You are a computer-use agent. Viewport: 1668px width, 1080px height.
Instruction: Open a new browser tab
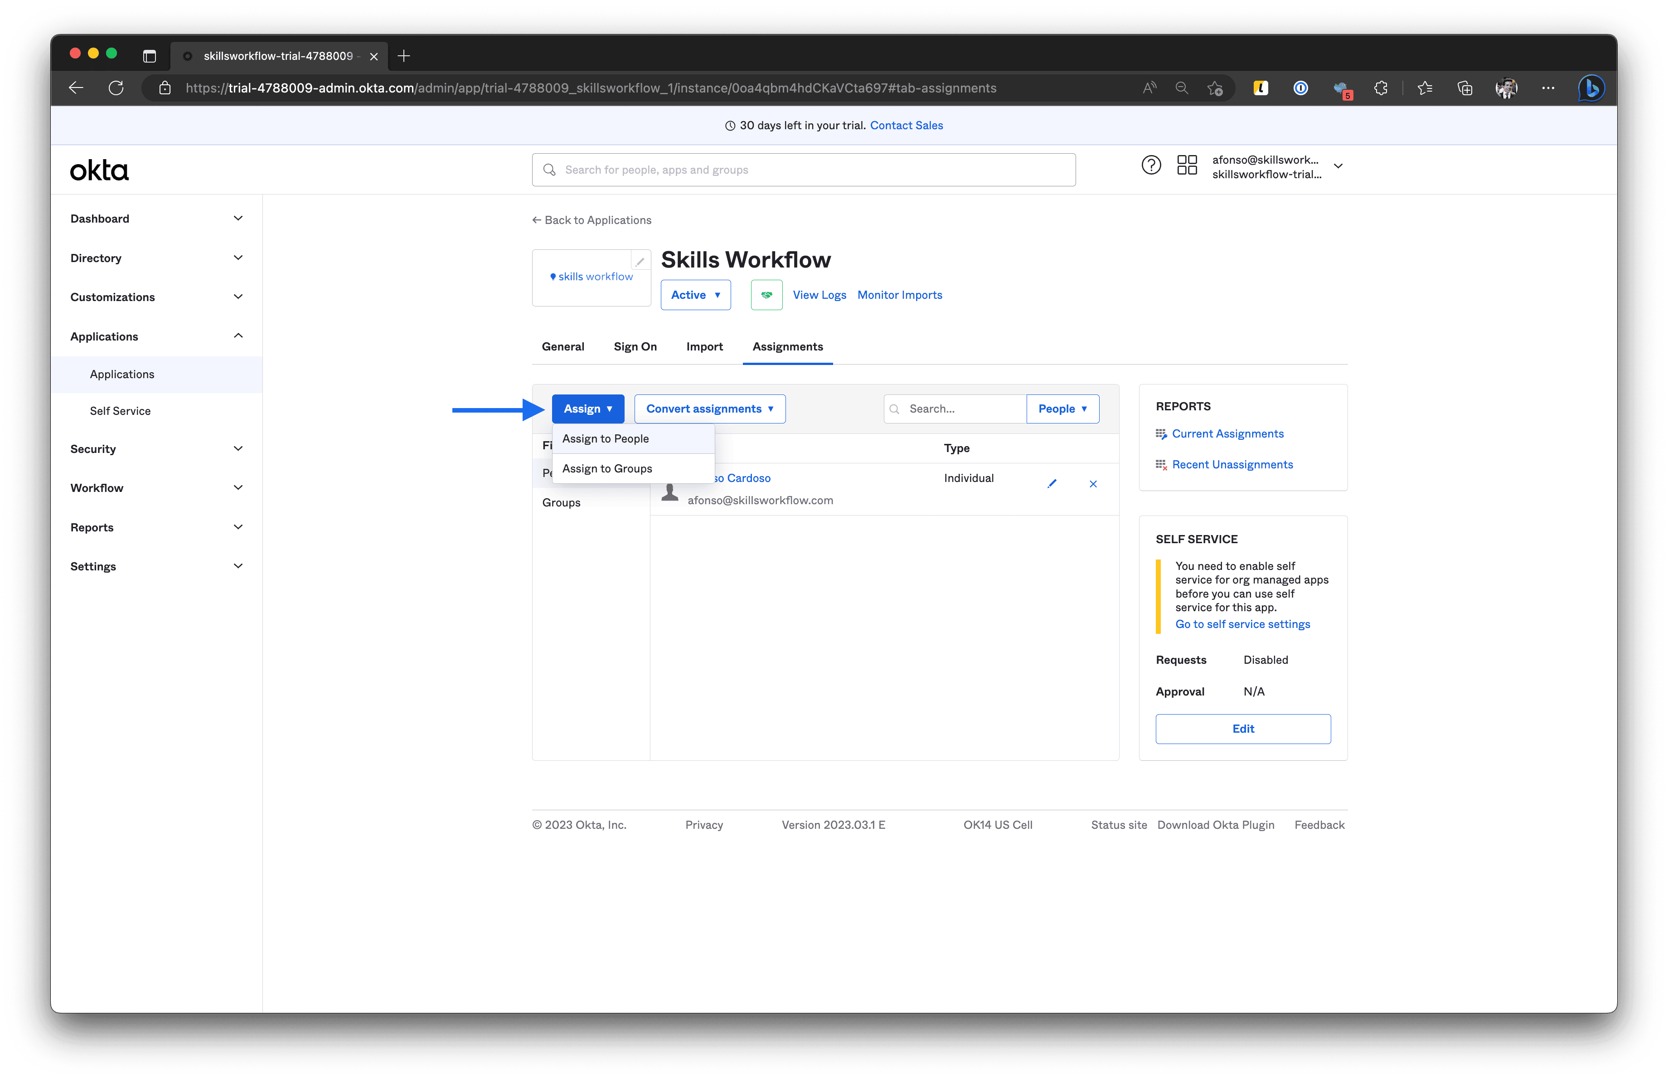(404, 56)
